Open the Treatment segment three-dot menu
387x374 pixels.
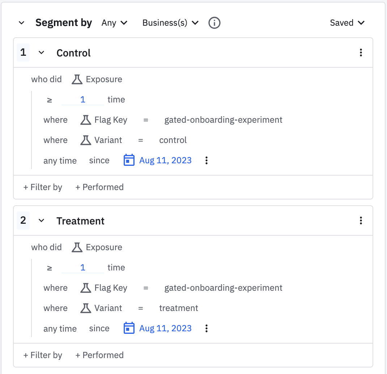[361, 220]
